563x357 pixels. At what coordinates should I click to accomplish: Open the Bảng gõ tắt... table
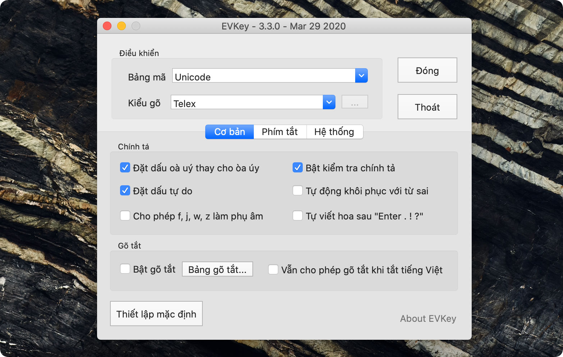tap(218, 269)
